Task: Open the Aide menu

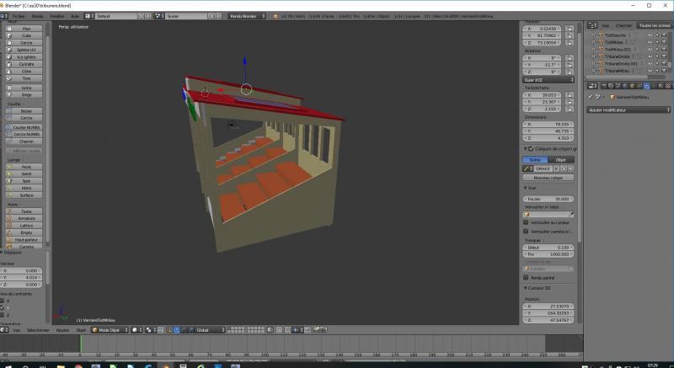Action: click(75, 16)
